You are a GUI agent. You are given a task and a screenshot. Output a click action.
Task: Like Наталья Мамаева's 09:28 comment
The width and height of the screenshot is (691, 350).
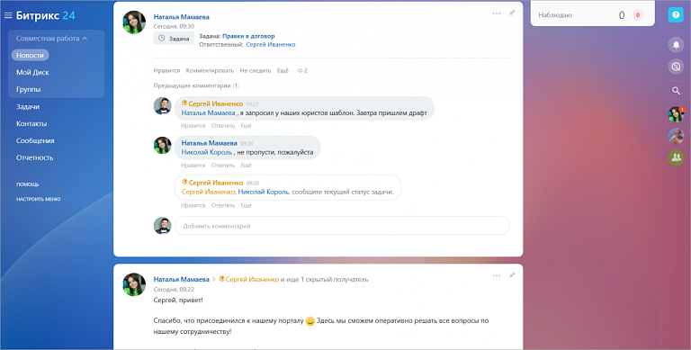193,166
